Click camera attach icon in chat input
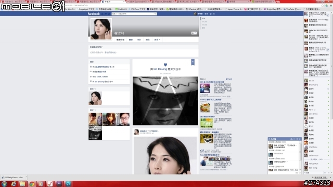 click(x=297, y=173)
